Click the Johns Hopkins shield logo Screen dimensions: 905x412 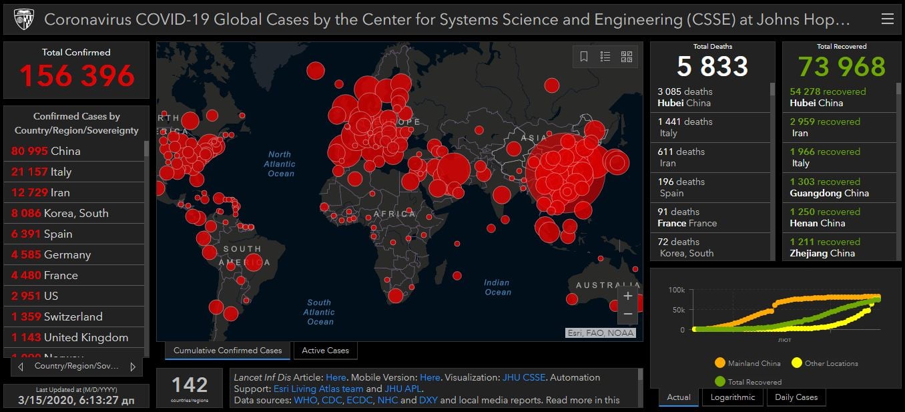pos(23,19)
